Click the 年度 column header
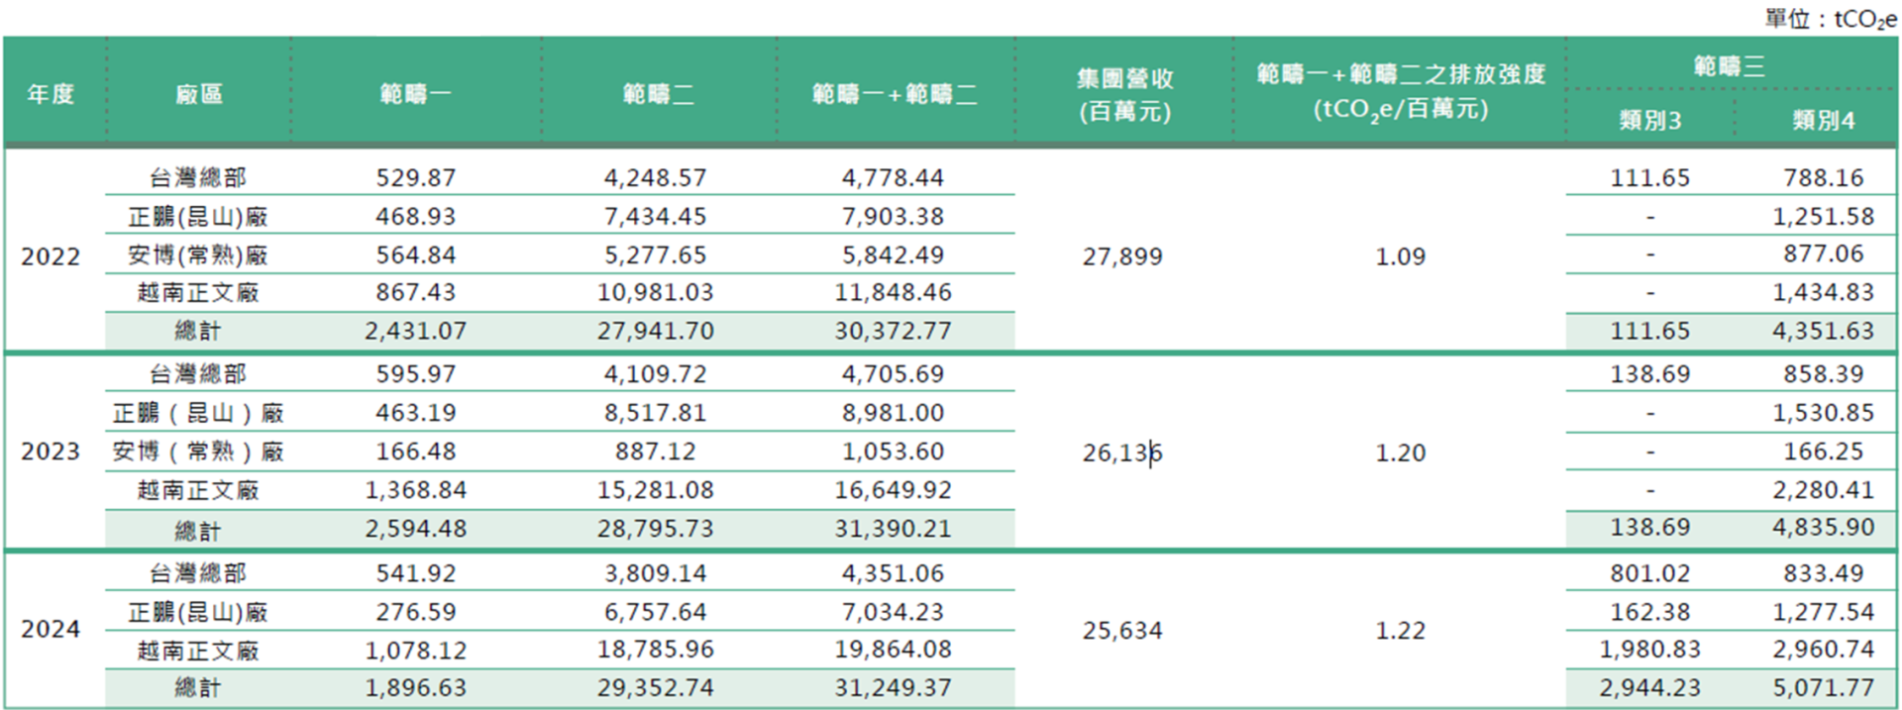Image resolution: width=1902 pixels, height=710 pixels. click(51, 94)
